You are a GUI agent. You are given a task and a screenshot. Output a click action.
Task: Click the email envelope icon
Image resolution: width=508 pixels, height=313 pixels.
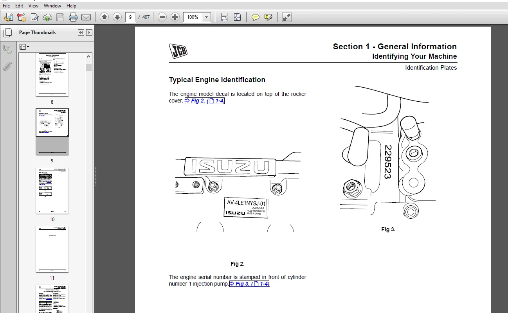point(86,17)
